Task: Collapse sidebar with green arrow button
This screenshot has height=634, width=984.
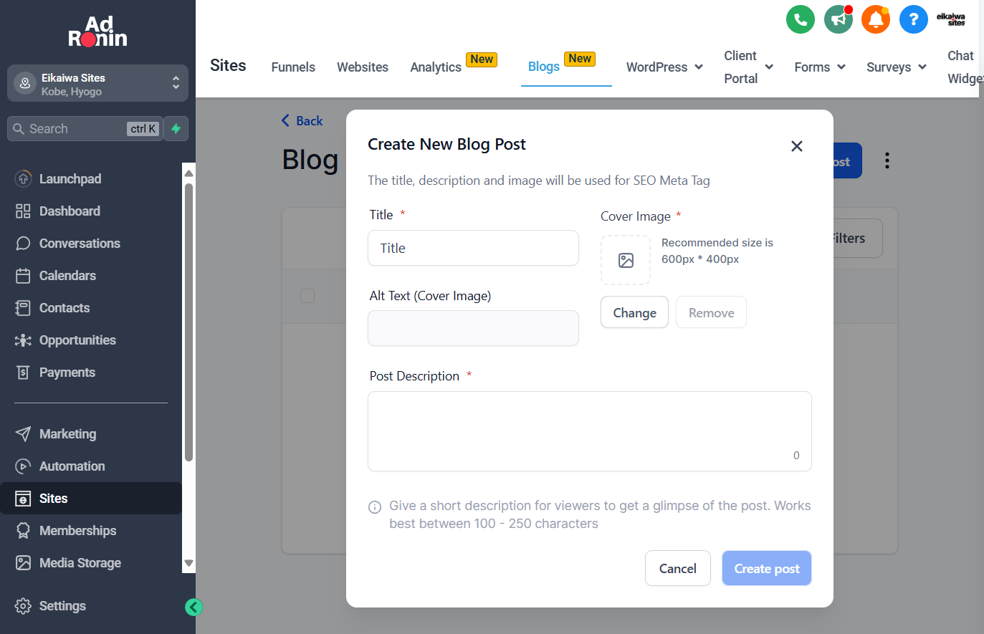Action: 194,607
